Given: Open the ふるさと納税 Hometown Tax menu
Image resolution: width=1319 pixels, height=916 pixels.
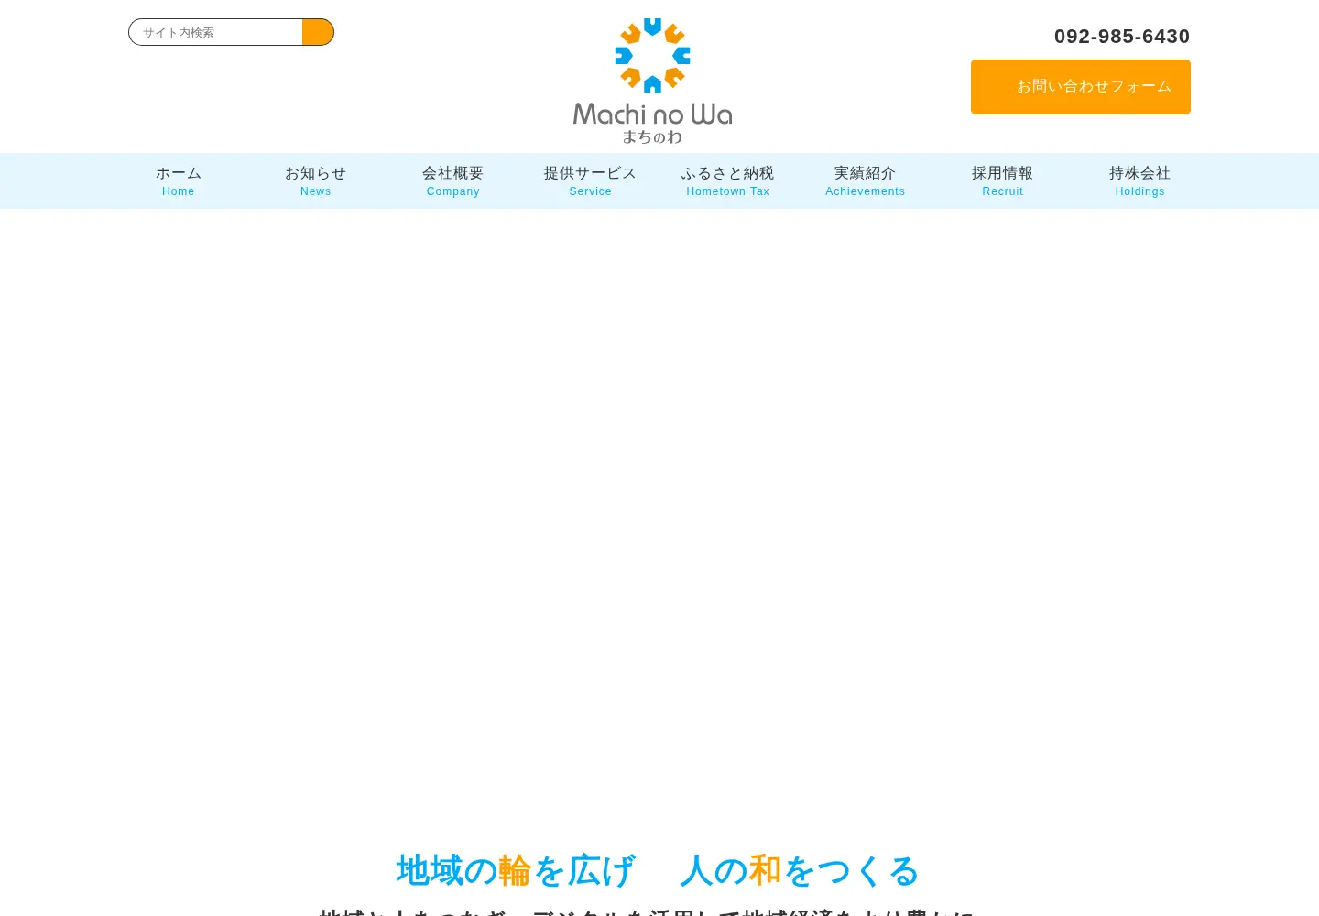Looking at the screenshot, I should pos(728,180).
